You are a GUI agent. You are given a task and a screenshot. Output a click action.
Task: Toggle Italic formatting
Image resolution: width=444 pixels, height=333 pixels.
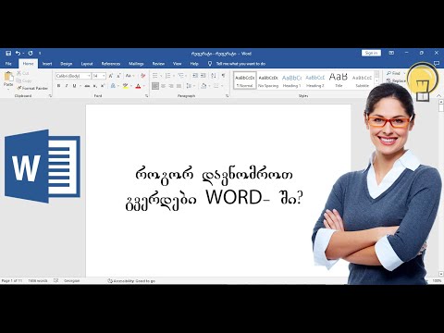(x=67, y=86)
